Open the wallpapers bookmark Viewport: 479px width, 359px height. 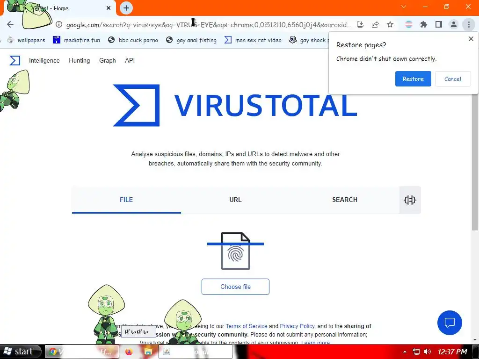26,40
